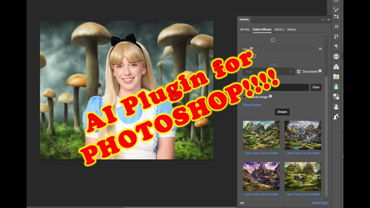Open the History tab

click(x=291, y=29)
